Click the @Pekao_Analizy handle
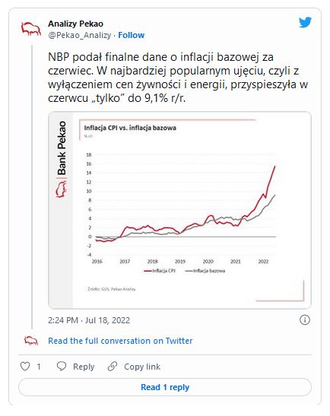The image size is (330, 416). [80, 35]
